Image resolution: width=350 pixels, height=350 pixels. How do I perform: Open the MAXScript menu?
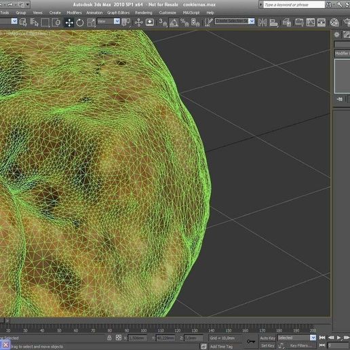point(191,13)
